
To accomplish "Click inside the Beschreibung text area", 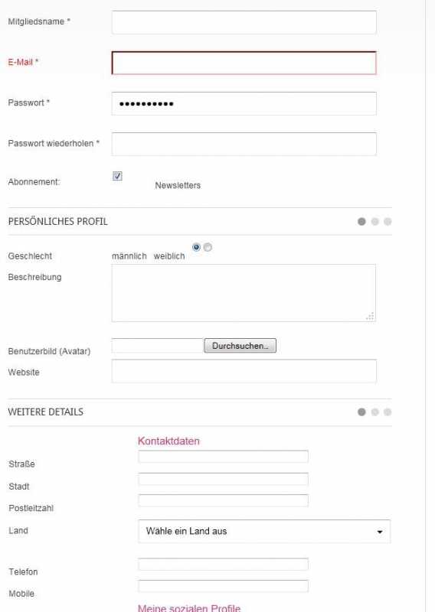I will 244,293.
